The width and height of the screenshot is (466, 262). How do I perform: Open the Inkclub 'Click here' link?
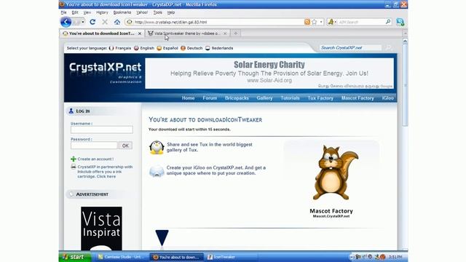(x=106, y=176)
